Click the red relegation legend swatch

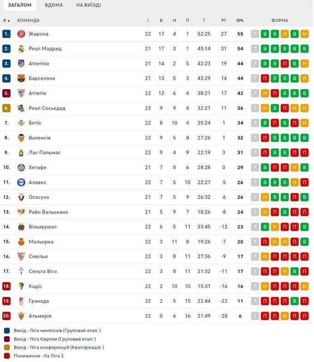pyautogui.click(x=7, y=356)
